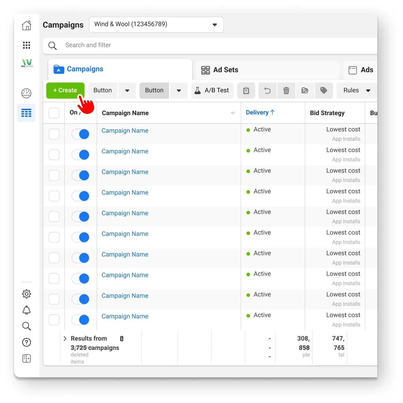Click the clipboard paste toolbar icon

tap(246, 91)
